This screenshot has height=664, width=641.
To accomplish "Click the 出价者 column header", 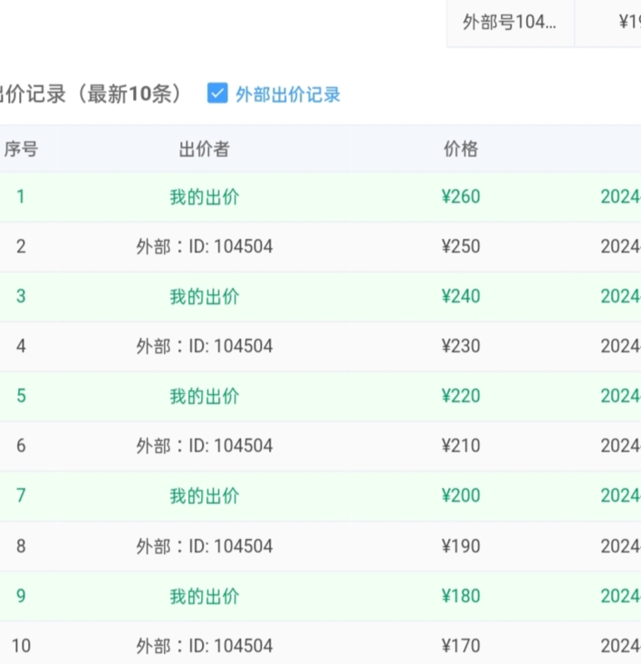I will [204, 149].
